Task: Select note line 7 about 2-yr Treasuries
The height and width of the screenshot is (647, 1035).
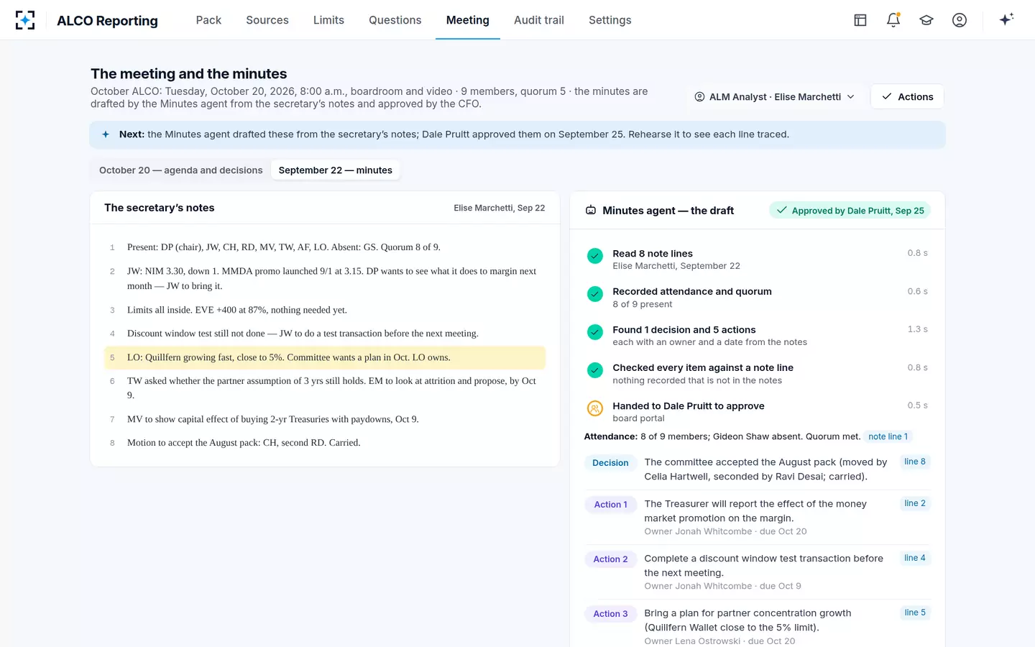Action: tap(325, 419)
